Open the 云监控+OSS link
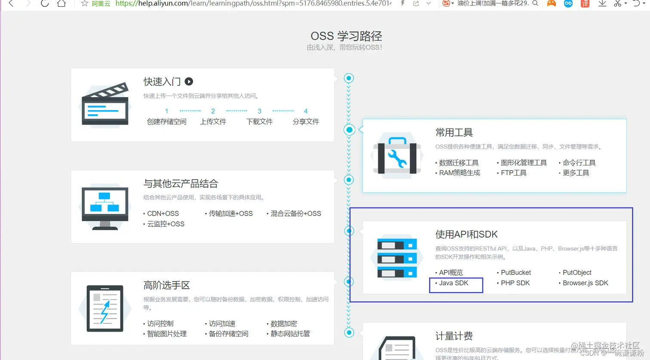650x360 pixels. 166,224
